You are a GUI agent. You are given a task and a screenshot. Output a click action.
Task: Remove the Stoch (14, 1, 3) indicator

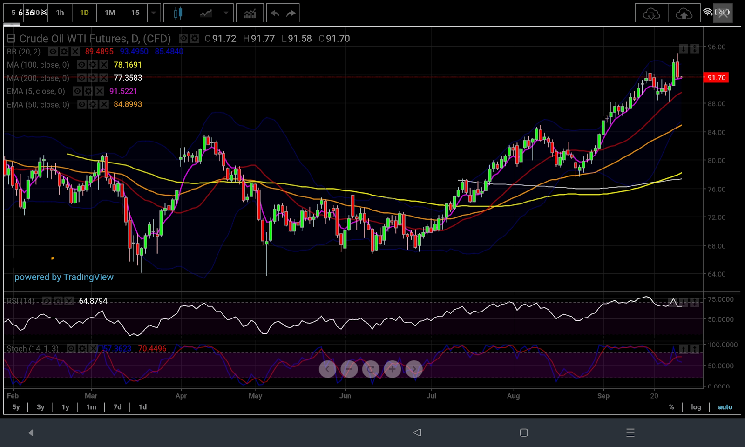coord(93,348)
